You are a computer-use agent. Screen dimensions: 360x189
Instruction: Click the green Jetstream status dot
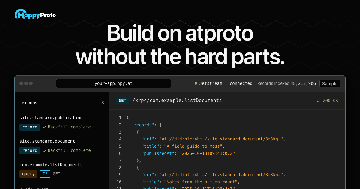[x=196, y=83]
